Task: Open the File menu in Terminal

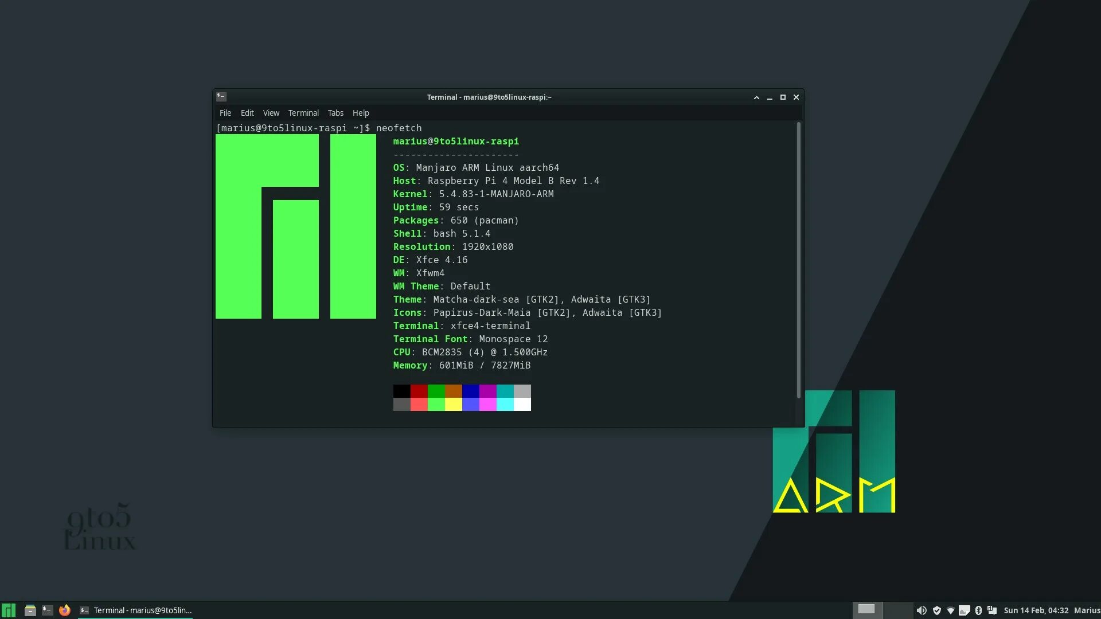Action: (225, 113)
